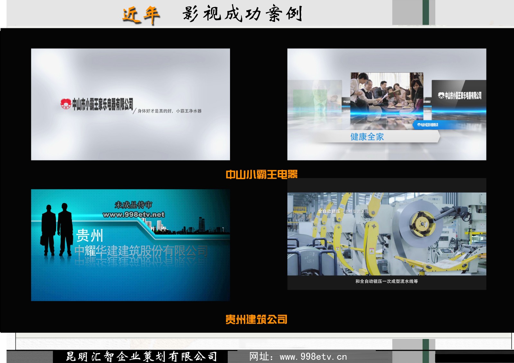Viewport: 514px width, 363px height.
Task: Click the 影视成功案例 title text
Action: pyautogui.click(x=243, y=14)
